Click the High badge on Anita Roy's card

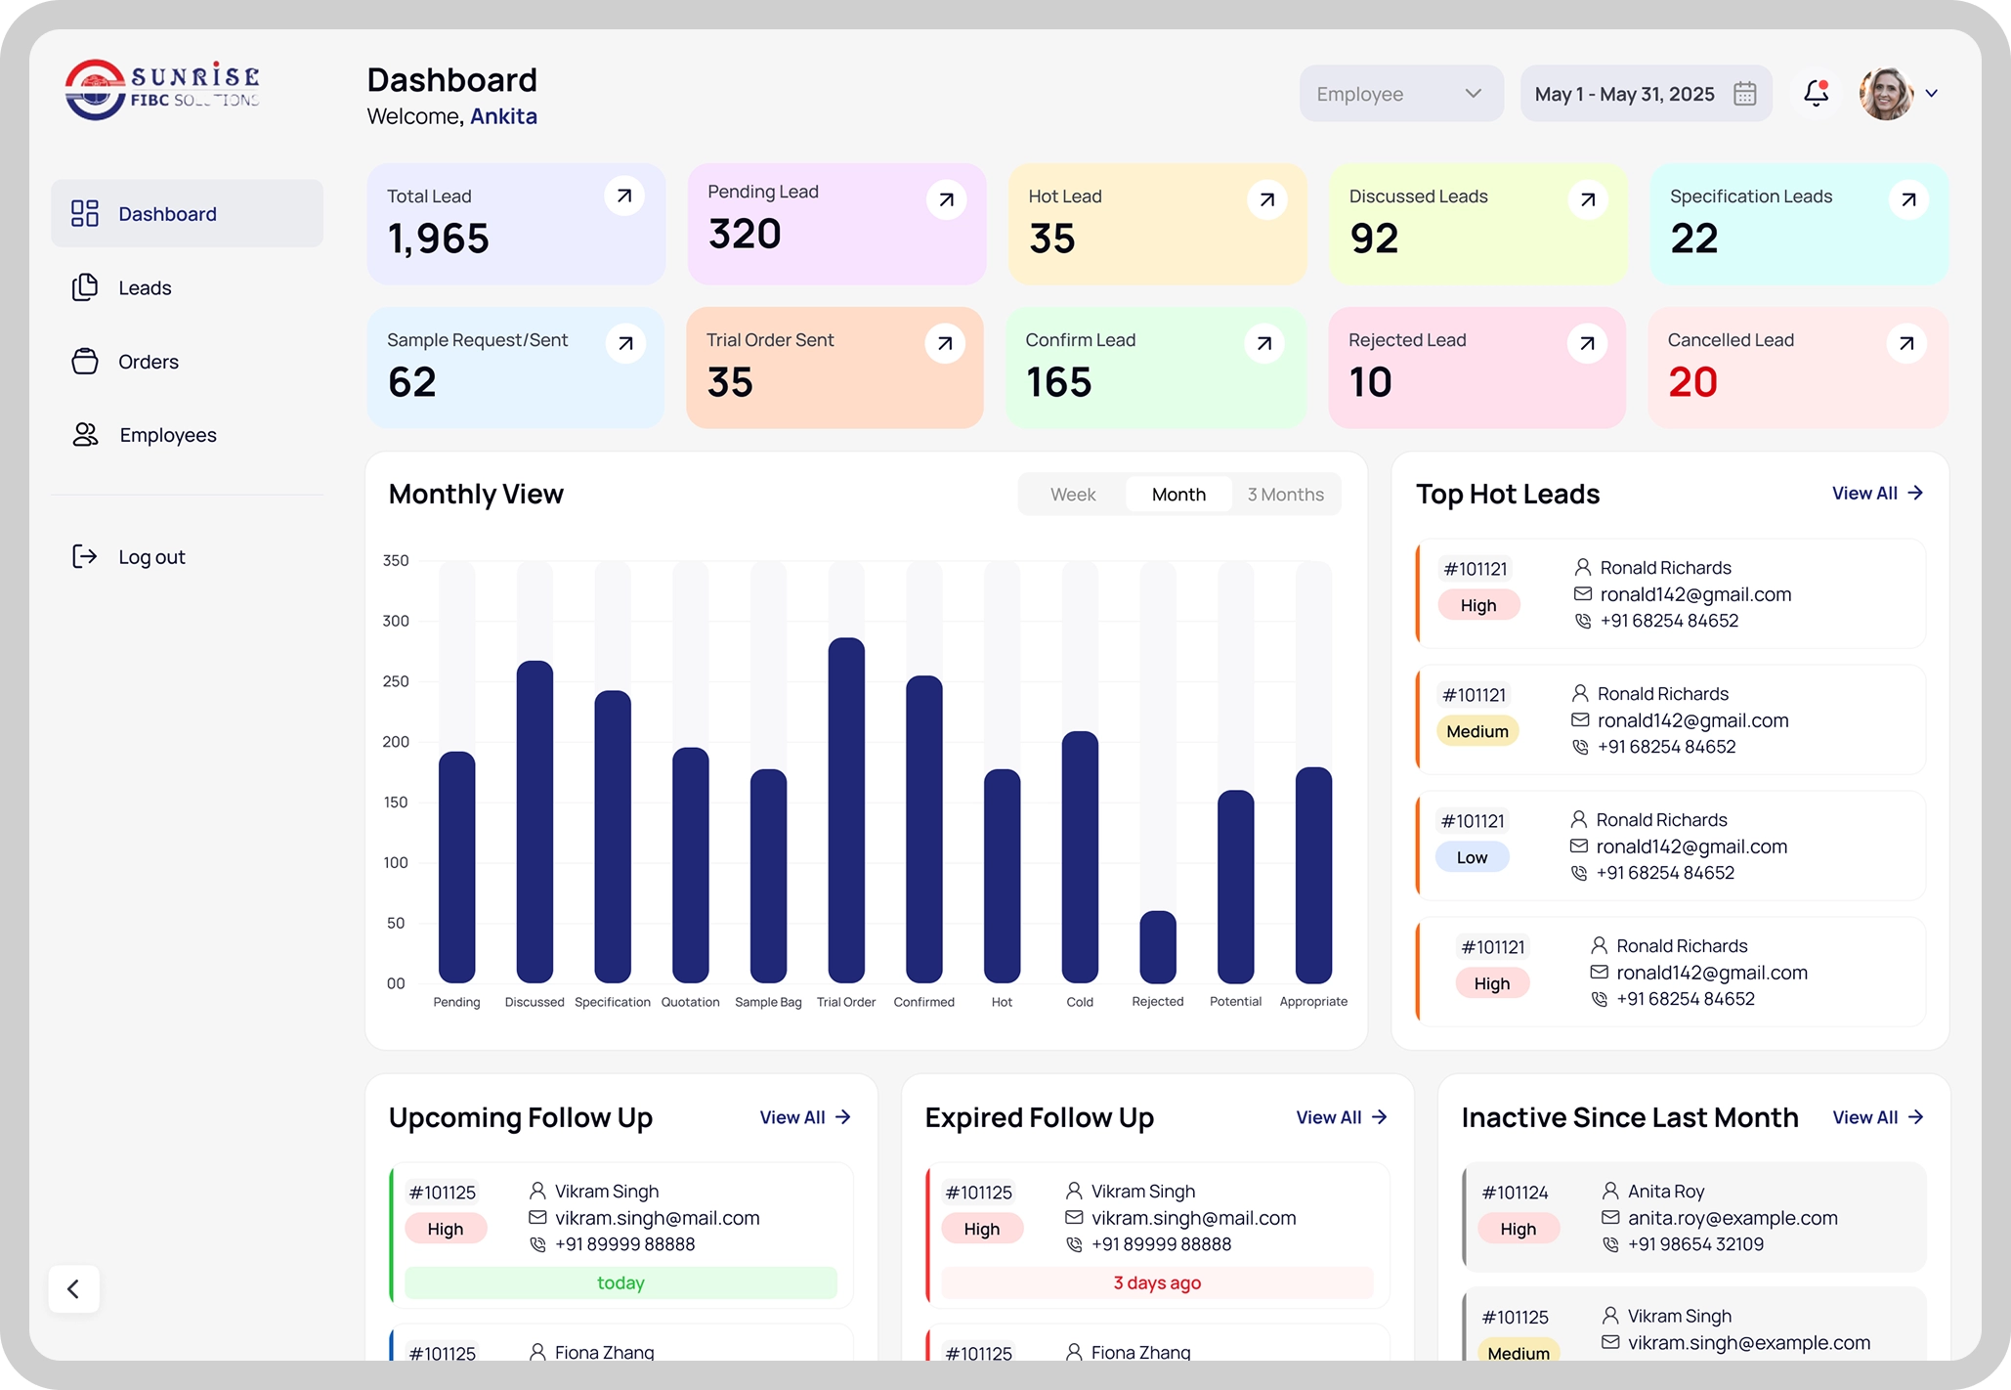click(1519, 1229)
